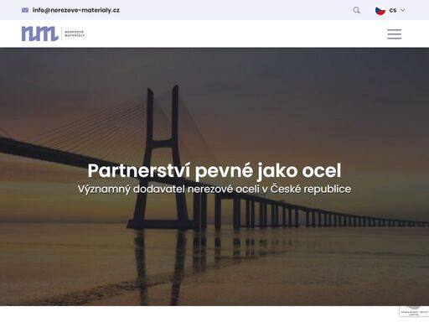Click the Czech flag icon
The height and width of the screenshot is (322, 429).
[380, 11]
